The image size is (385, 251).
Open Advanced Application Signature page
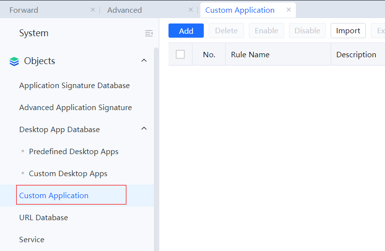click(x=75, y=108)
